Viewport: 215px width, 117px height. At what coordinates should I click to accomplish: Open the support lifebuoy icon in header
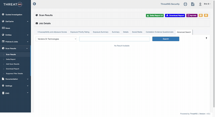(x=185, y=4)
